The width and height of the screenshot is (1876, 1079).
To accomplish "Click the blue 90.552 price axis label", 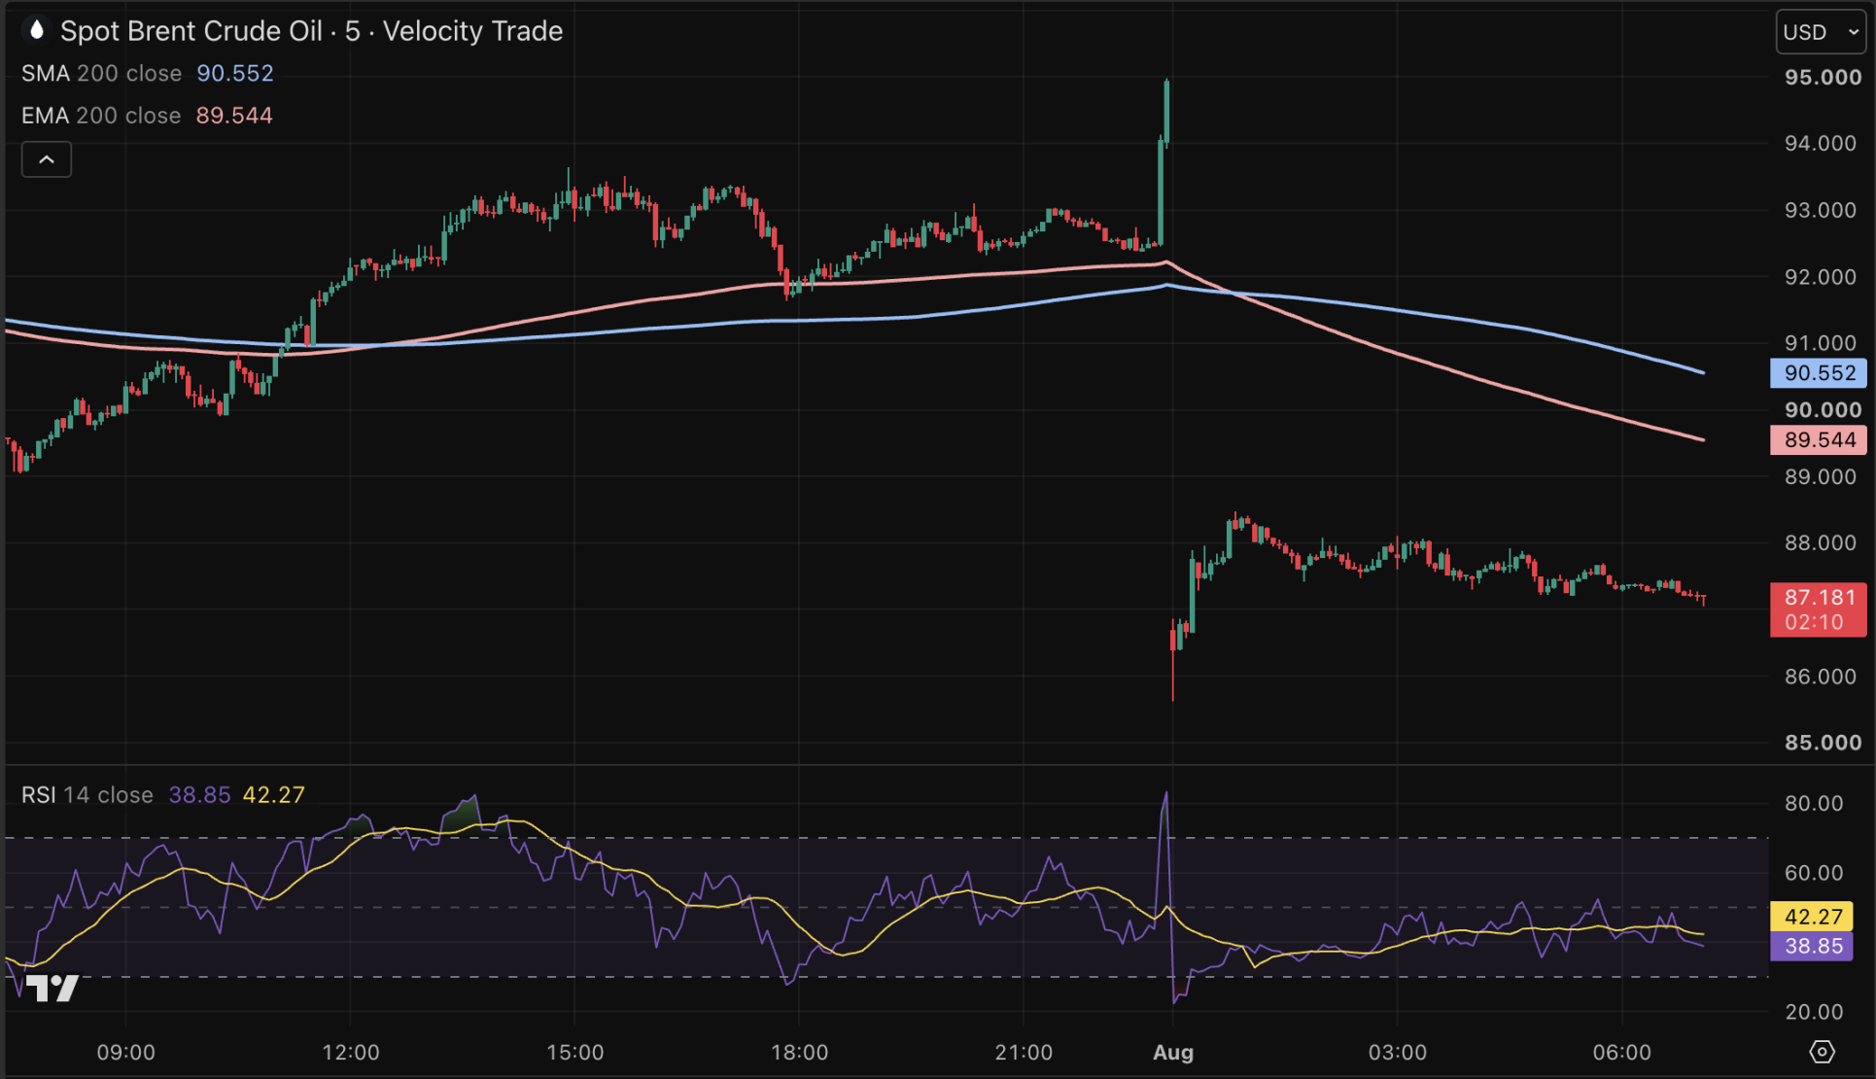I will coord(1819,373).
